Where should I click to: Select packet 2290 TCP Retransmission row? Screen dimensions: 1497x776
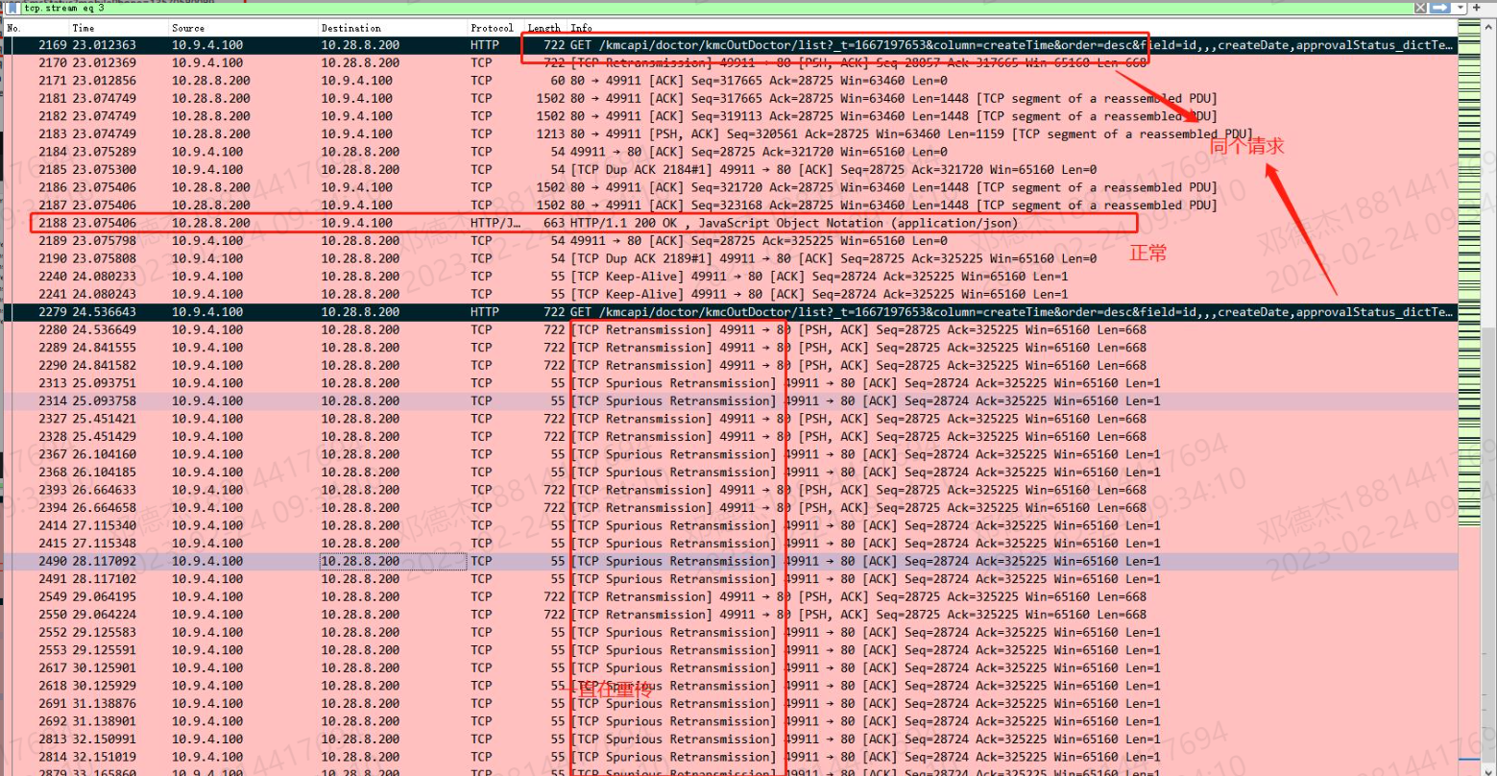point(730,365)
